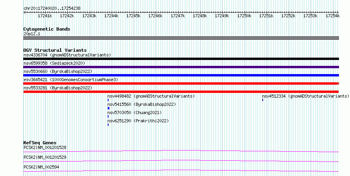Click the 17243k ruler tick label
This screenshot has height=176, width=350.
(x=89, y=16)
